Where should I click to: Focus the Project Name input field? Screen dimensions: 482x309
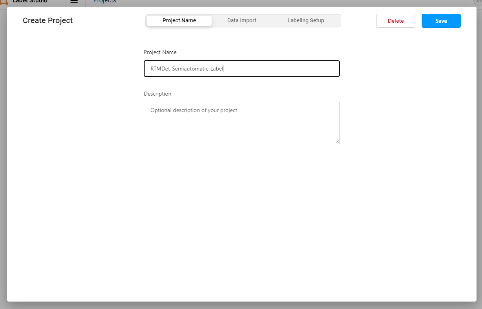pyautogui.click(x=242, y=69)
